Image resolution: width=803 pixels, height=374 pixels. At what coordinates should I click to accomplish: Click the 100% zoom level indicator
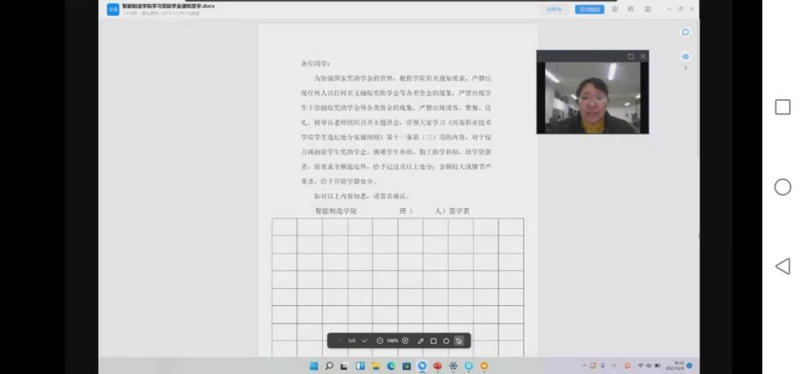click(x=392, y=341)
